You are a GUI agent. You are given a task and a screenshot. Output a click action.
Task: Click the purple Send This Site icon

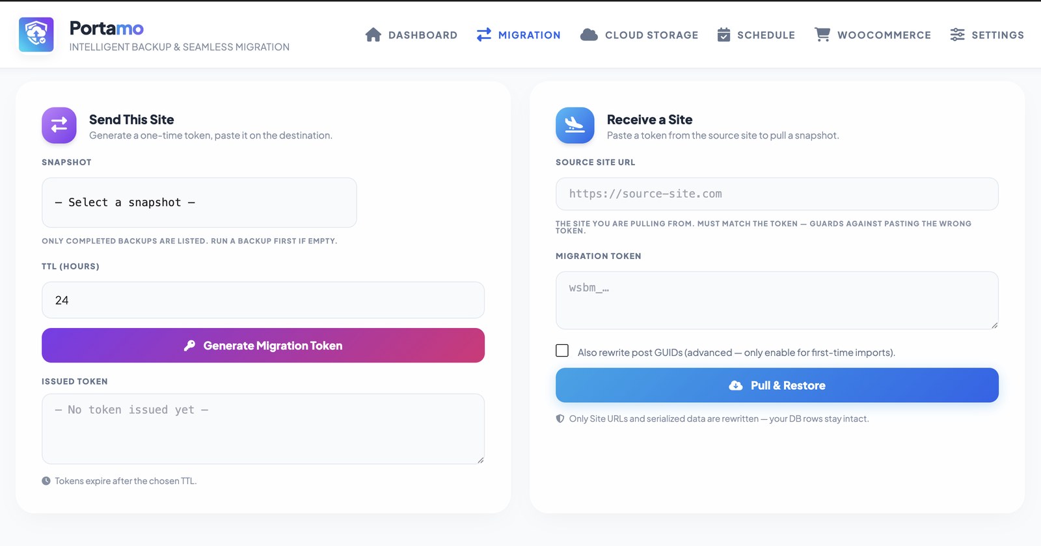(59, 125)
